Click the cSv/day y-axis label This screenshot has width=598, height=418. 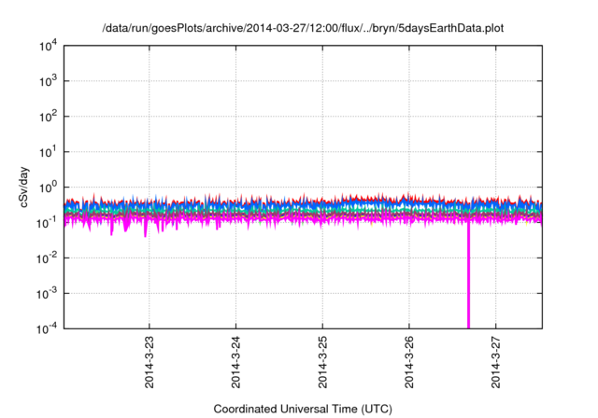point(24,187)
